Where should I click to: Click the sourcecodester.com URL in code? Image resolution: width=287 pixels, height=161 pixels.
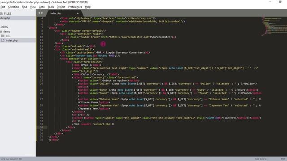coord(129,37)
